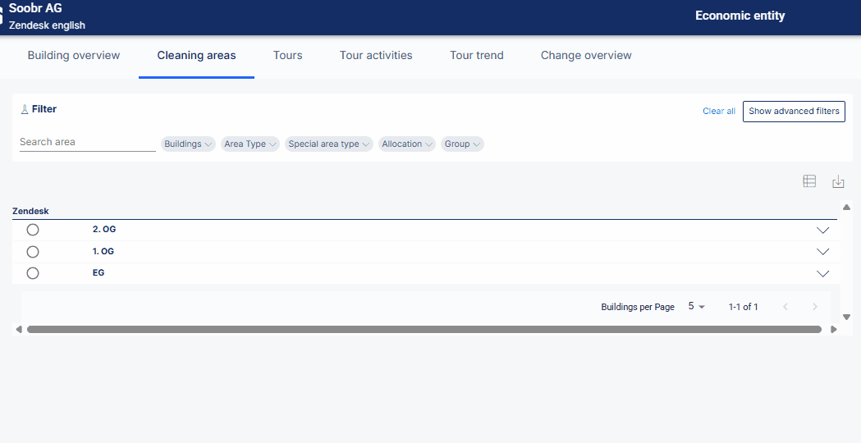Screen dimensions: 861x443
Task: Select the 2. OG radio button
Action: [x=33, y=230]
